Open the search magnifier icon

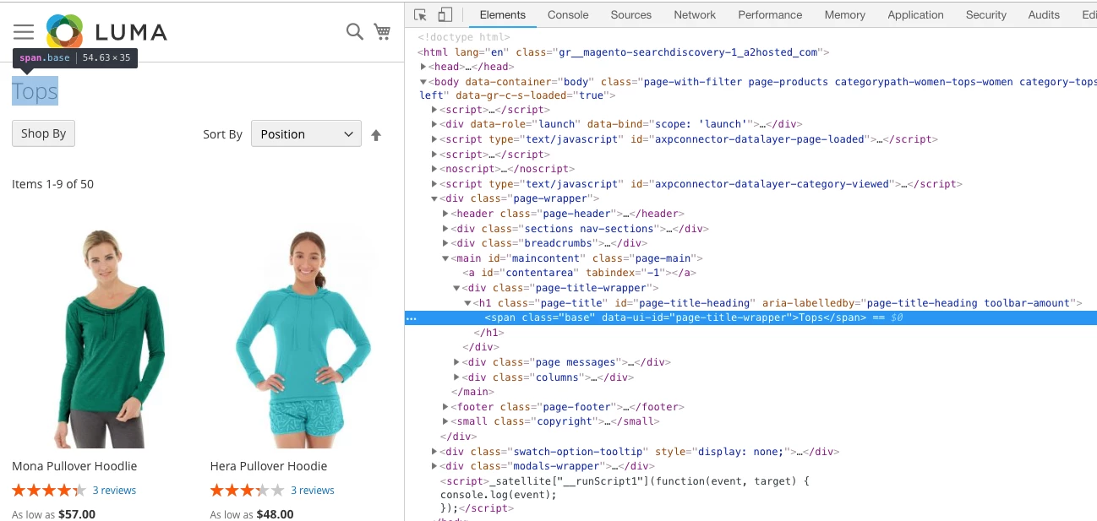coord(355,31)
